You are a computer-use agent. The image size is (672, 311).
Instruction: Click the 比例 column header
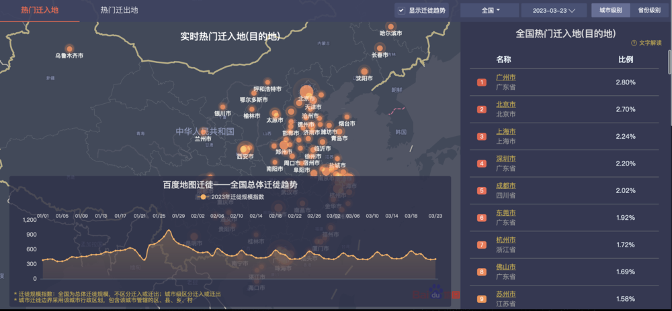pos(625,60)
